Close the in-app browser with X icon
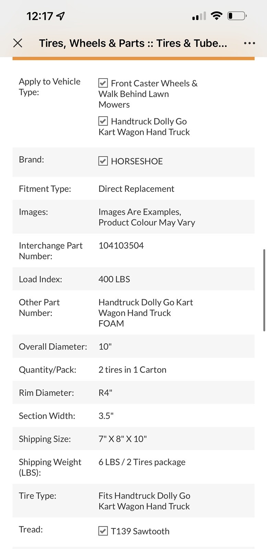Image resolution: width=267 pixels, height=549 pixels. click(x=18, y=43)
